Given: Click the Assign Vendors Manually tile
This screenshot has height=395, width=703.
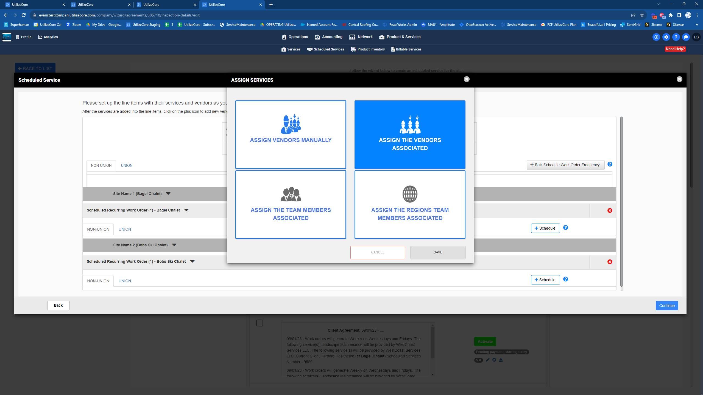Looking at the screenshot, I should pyautogui.click(x=291, y=134).
